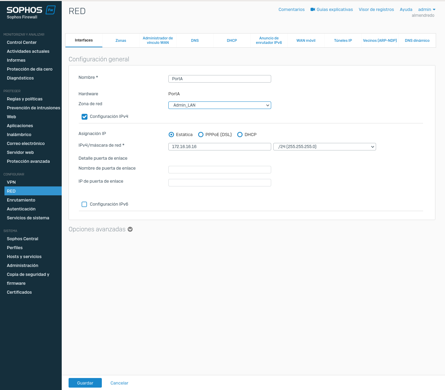The image size is (445, 390).
Task: Open the Zona de red dropdown
Action: [x=219, y=105]
